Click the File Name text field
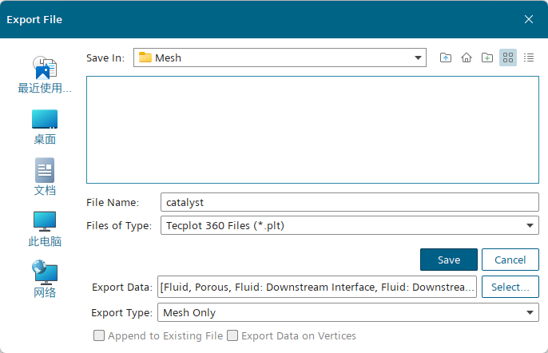The width and height of the screenshot is (548, 353). pos(349,203)
